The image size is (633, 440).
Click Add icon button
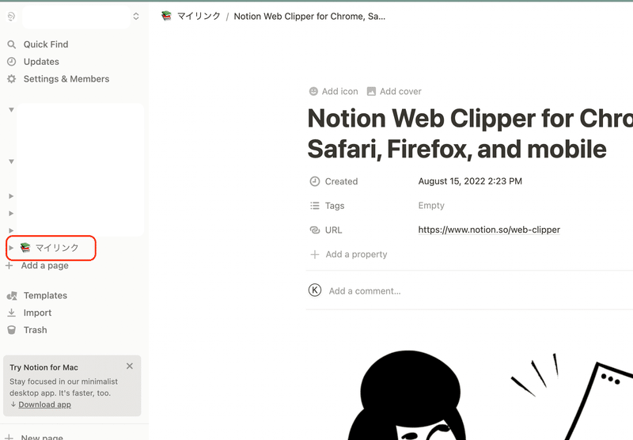(x=333, y=92)
